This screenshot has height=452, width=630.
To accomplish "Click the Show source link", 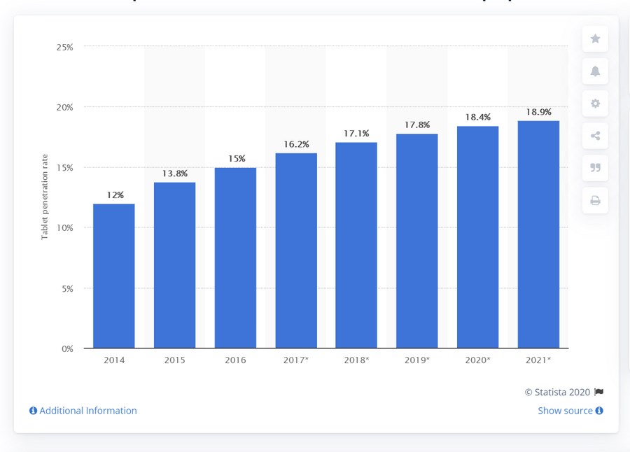I will point(565,411).
